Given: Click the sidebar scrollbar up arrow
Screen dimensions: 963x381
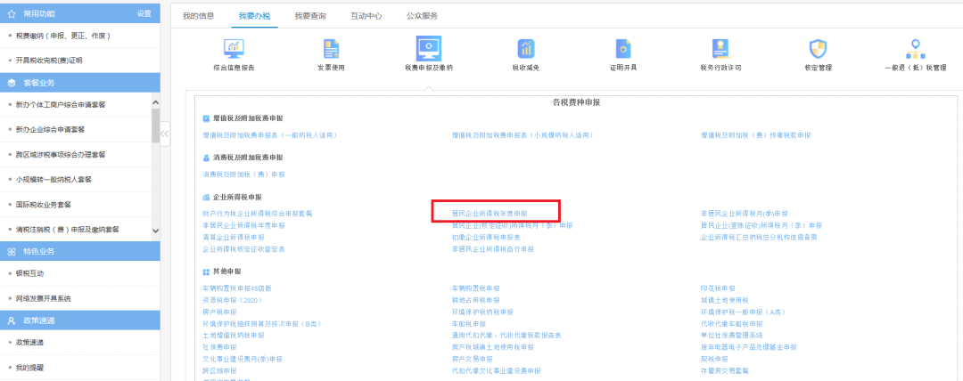Looking at the screenshot, I should coord(155,102).
